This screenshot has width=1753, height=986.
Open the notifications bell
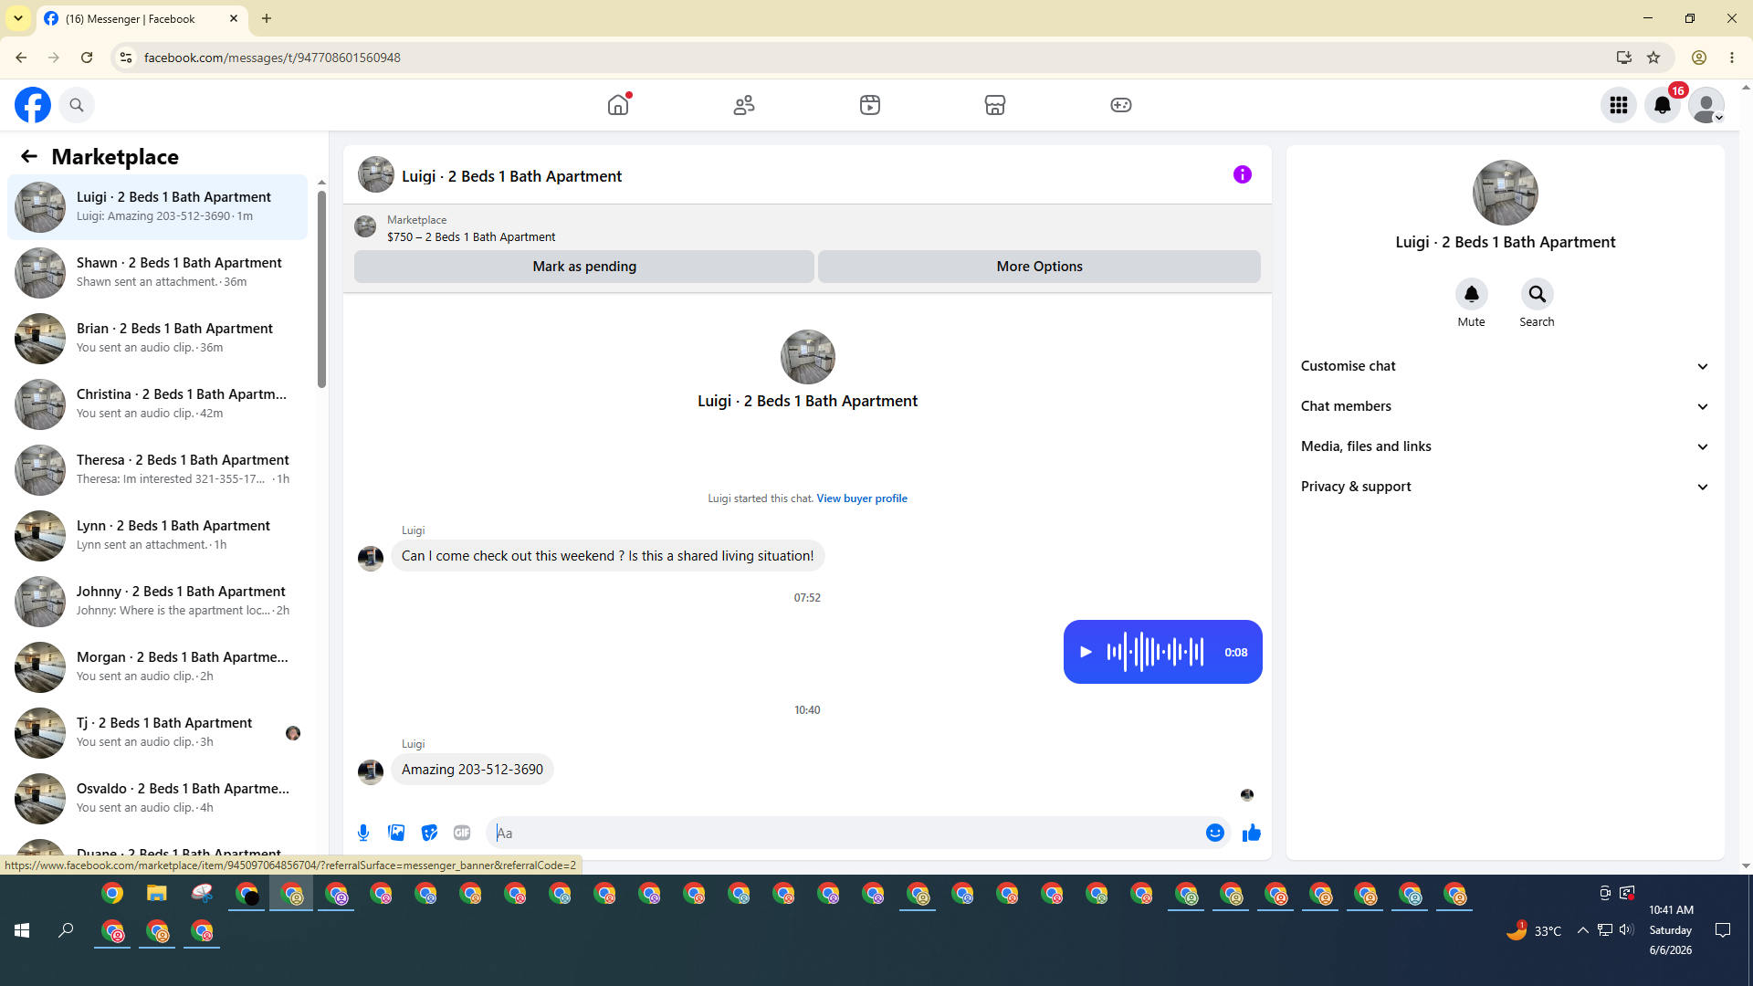click(1663, 105)
